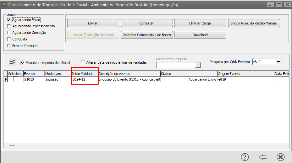Enable the Aguardando Processamento checkbox

click(9, 26)
